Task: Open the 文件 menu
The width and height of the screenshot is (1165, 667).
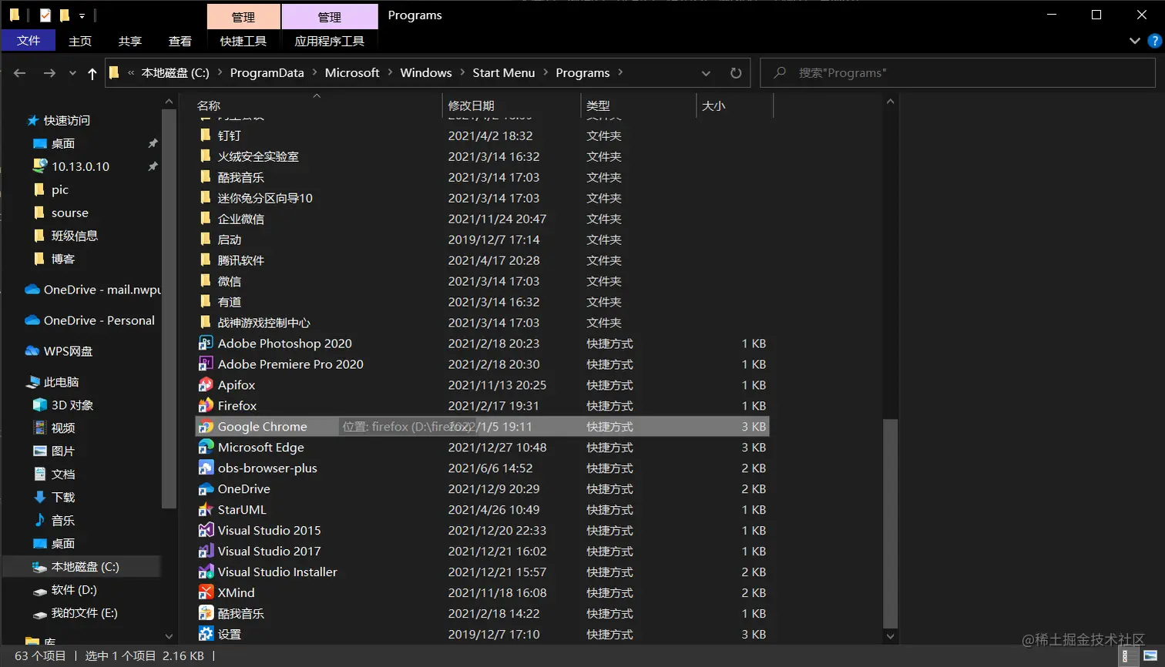Action: click(29, 40)
